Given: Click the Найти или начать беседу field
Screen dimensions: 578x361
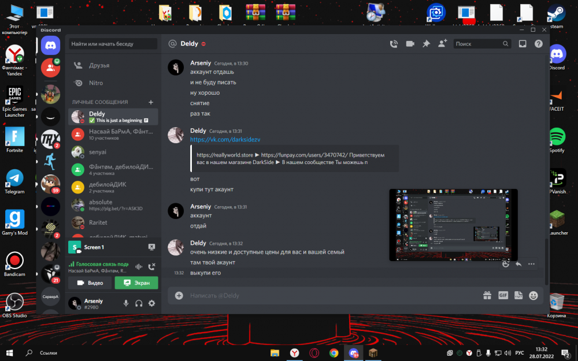Looking at the screenshot, I should 113,44.
